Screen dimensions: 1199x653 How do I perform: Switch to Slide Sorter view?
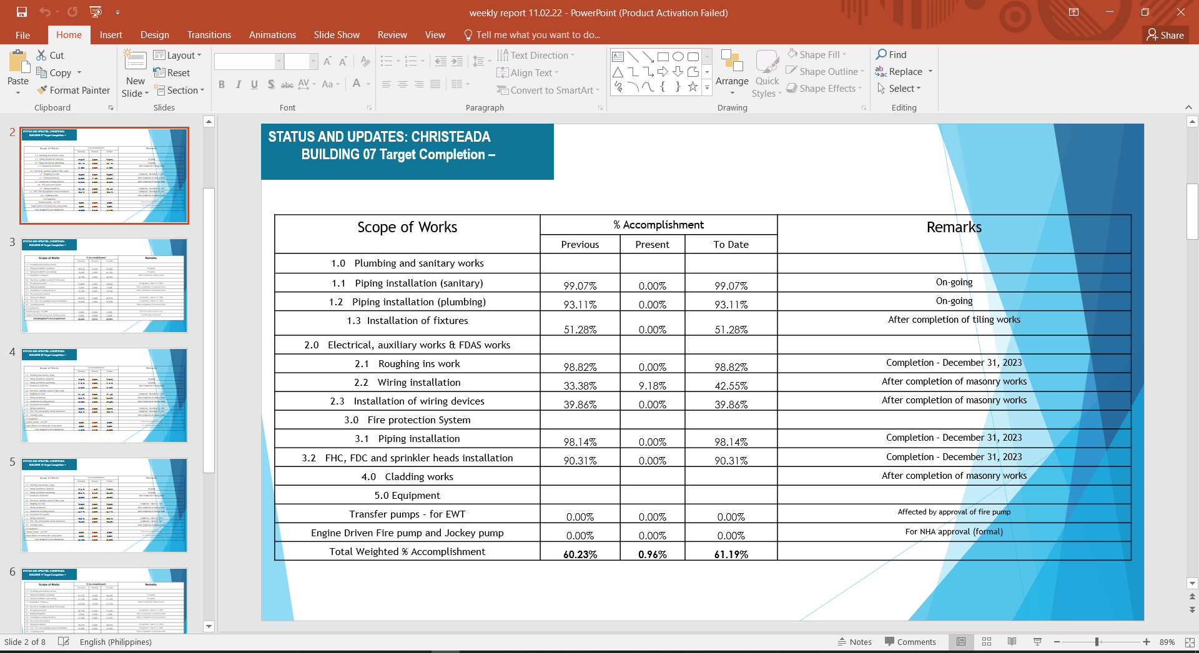(987, 642)
